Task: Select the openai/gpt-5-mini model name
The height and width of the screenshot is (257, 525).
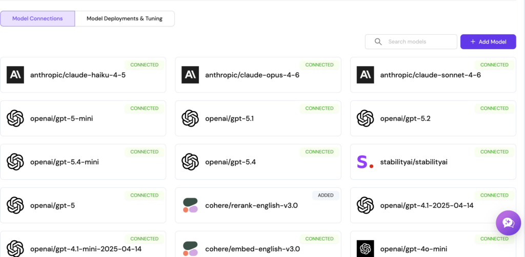Action: (x=62, y=118)
